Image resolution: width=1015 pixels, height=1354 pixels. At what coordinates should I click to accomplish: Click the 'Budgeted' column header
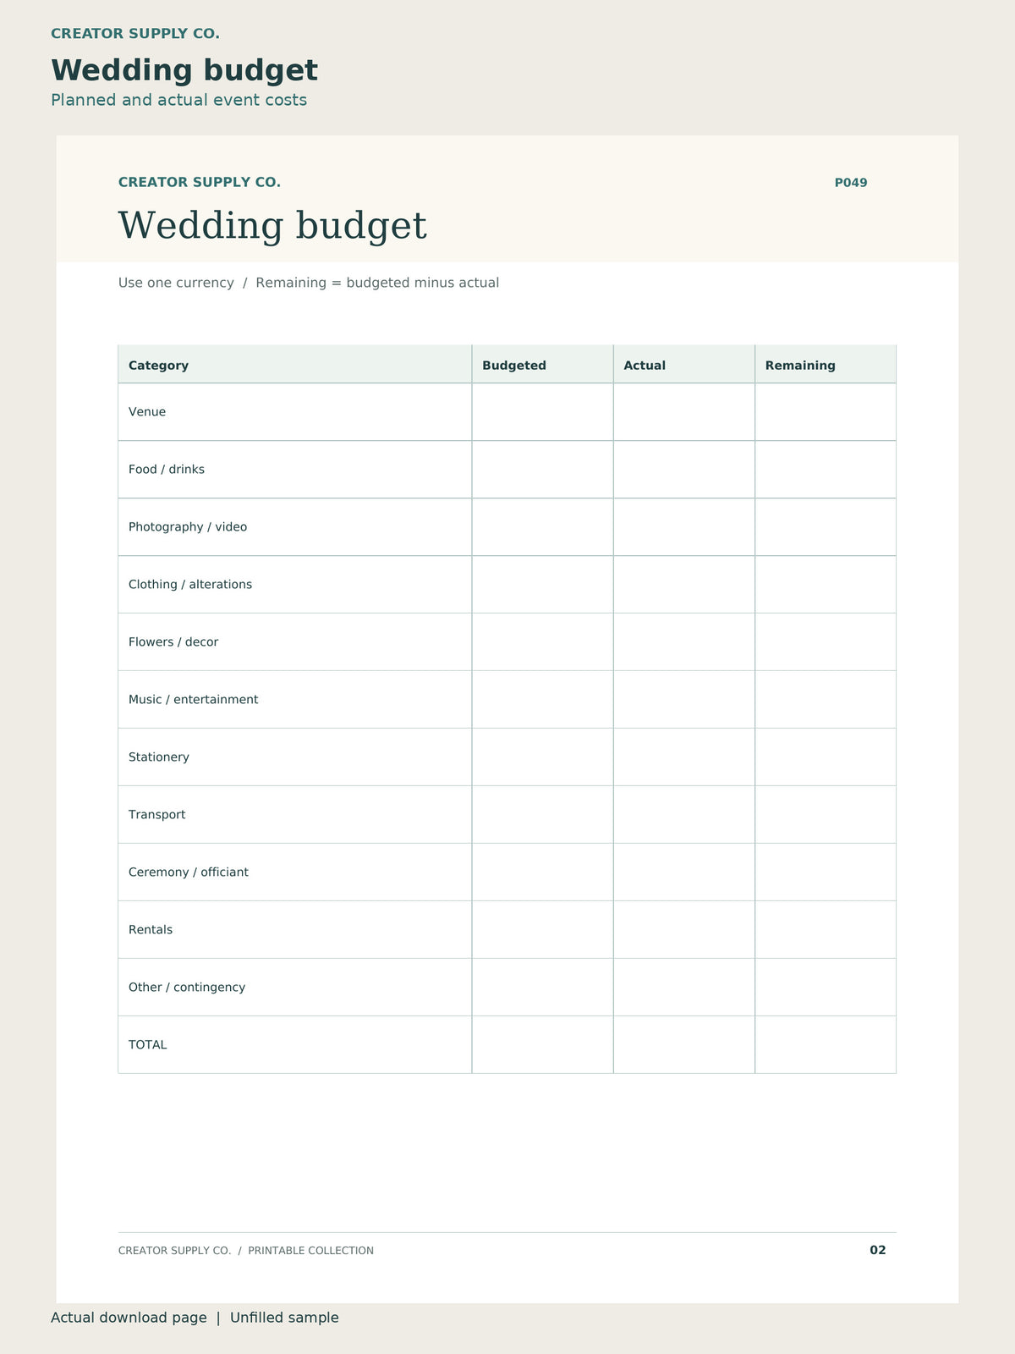(514, 366)
